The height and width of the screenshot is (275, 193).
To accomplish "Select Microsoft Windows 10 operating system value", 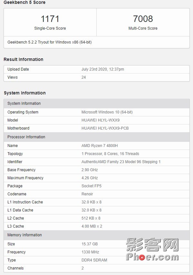I will point(107,112).
